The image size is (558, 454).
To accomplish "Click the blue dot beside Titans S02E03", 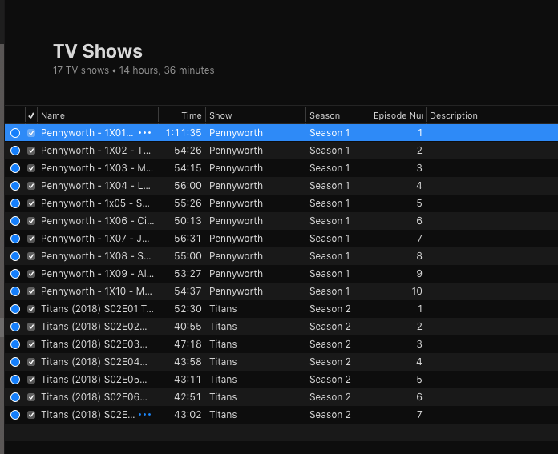I will (15, 344).
